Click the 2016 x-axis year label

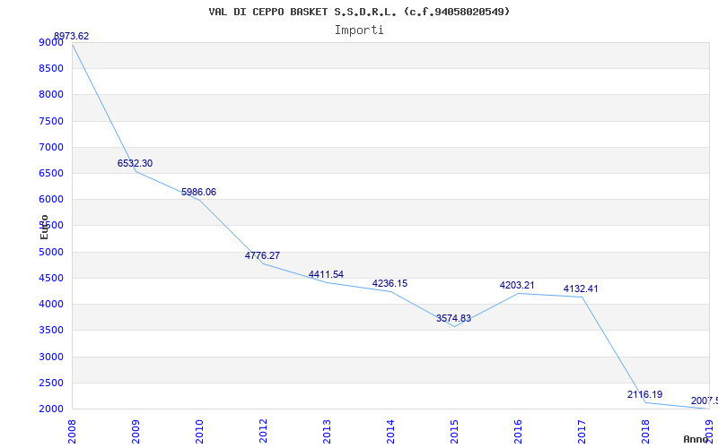[x=518, y=432]
